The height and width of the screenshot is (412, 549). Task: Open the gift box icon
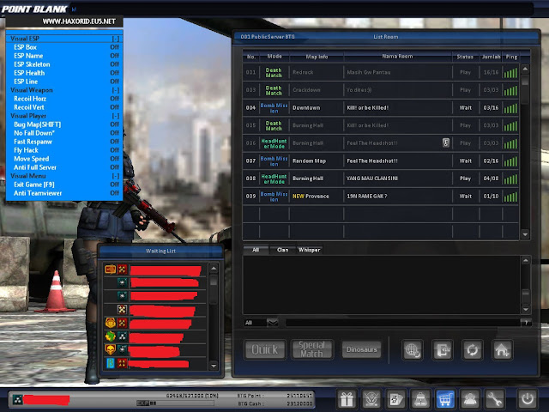[x=347, y=398]
